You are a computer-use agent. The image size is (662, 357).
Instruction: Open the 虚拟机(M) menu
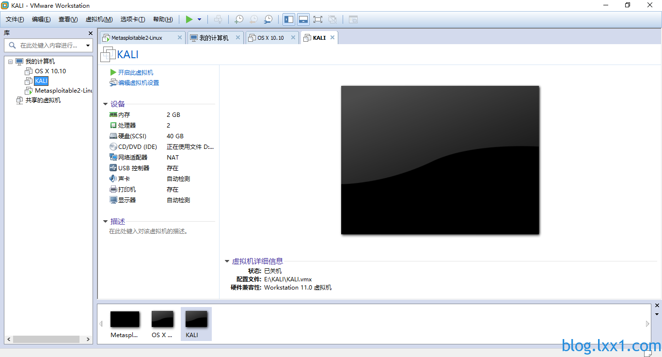[x=99, y=19]
